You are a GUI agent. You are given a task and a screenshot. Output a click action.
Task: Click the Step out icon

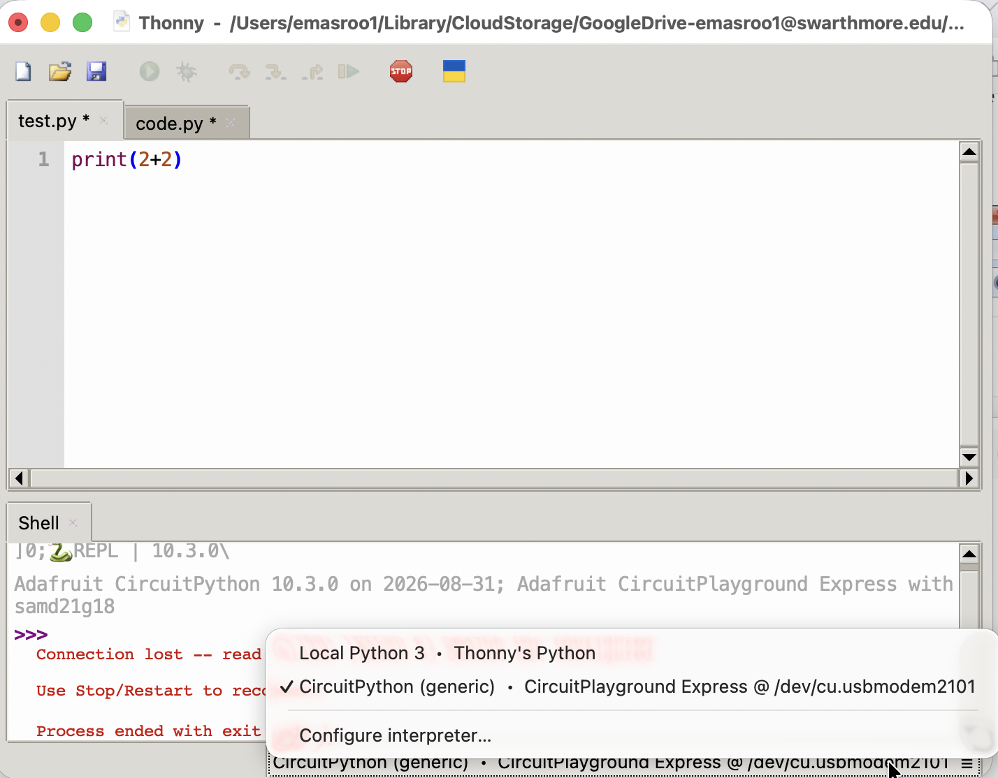coord(312,71)
